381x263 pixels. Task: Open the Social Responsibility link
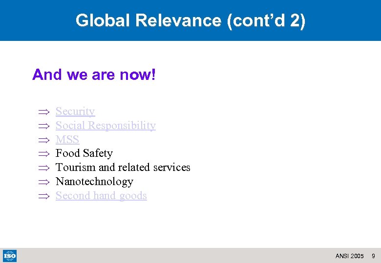[106, 126]
